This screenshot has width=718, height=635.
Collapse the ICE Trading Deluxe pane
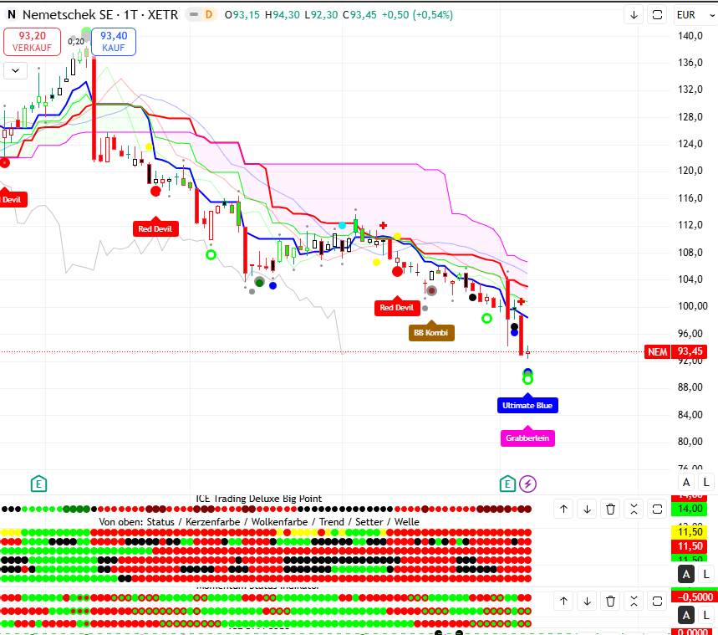click(x=634, y=509)
